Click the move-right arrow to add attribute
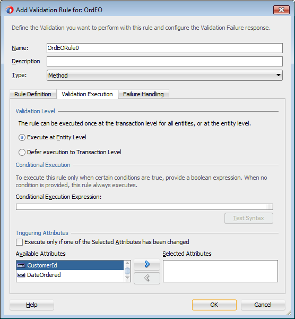295x319 pixels. 147,264
